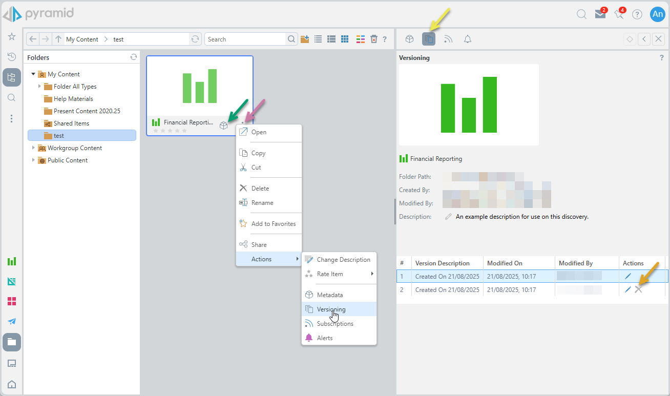Click the metadata cube icon on Financial Reporting tile
This screenshot has height=396, width=670.
coord(223,126)
